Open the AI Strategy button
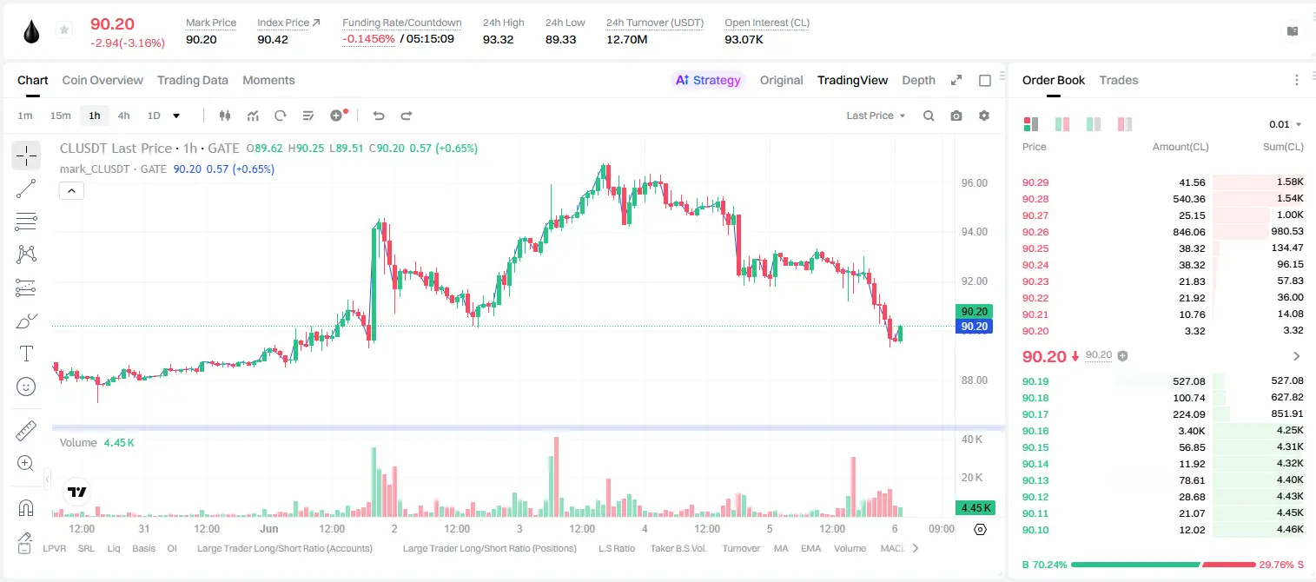Viewport: 1316px width, 582px height. [x=708, y=80]
